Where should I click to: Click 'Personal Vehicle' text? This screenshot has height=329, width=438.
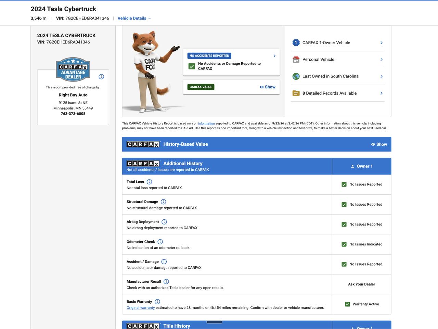tap(318, 60)
